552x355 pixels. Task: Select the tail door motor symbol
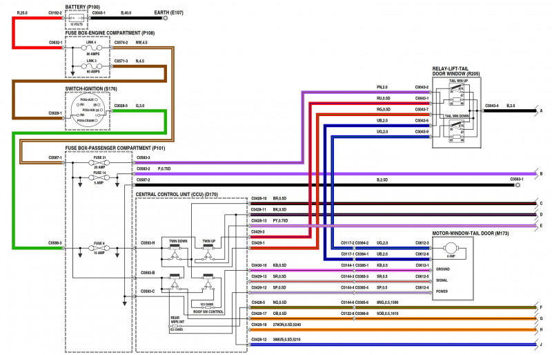[x=451, y=248]
